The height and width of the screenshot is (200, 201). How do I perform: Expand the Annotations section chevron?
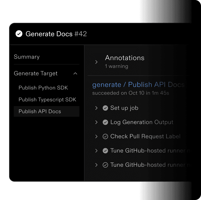point(96,62)
